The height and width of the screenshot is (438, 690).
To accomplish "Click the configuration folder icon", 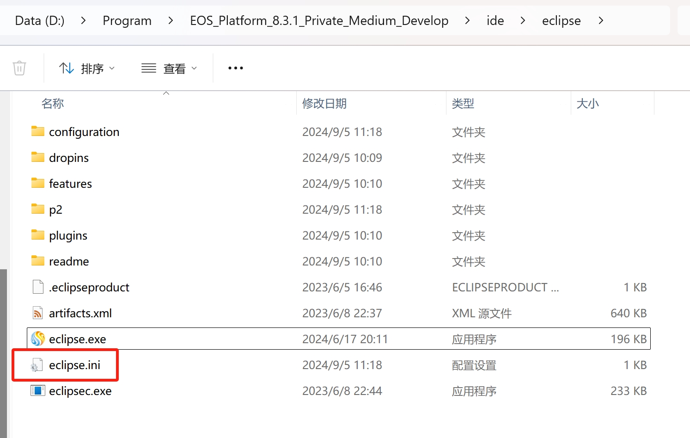I will [38, 132].
